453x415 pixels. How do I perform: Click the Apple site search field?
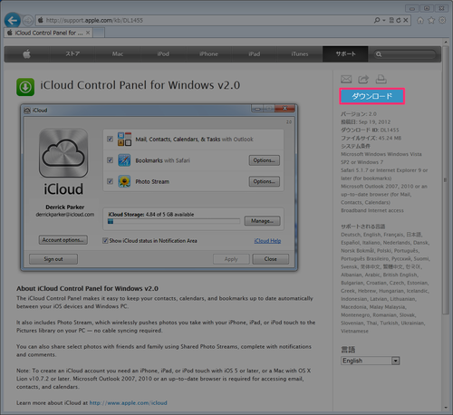(405, 54)
